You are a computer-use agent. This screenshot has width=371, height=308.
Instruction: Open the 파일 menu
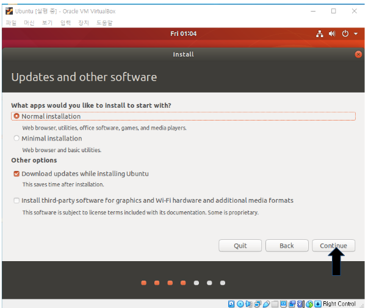point(11,23)
